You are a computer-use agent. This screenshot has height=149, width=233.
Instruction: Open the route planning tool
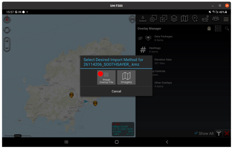click(205, 19)
